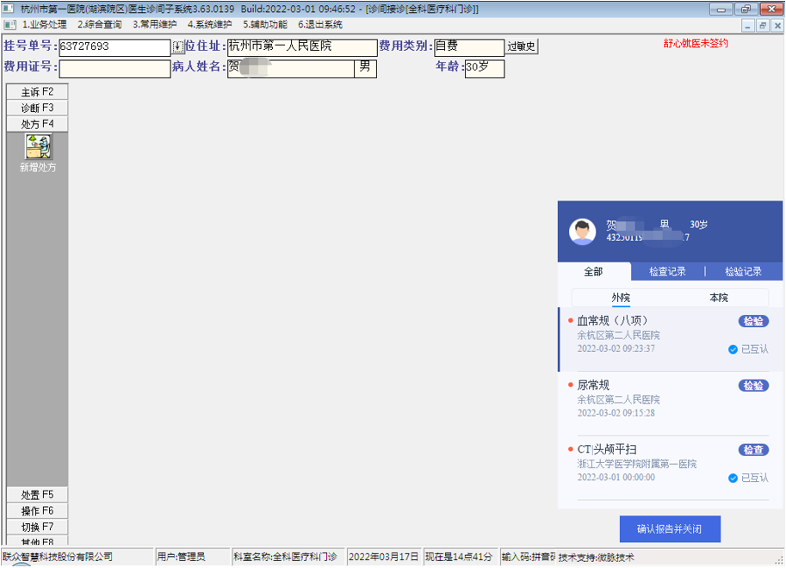Click the application icon in the title bar

click(9, 9)
